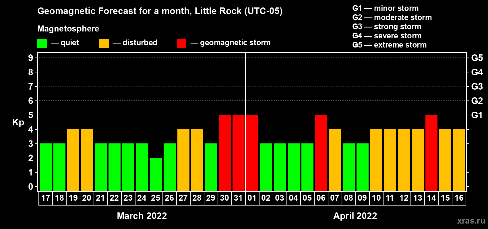
Task: Click the Kp axis value 5
Action: pos(31,115)
